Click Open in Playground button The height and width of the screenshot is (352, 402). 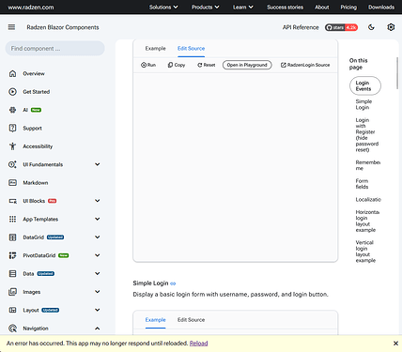pyautogui.click(x=247, y=65)
